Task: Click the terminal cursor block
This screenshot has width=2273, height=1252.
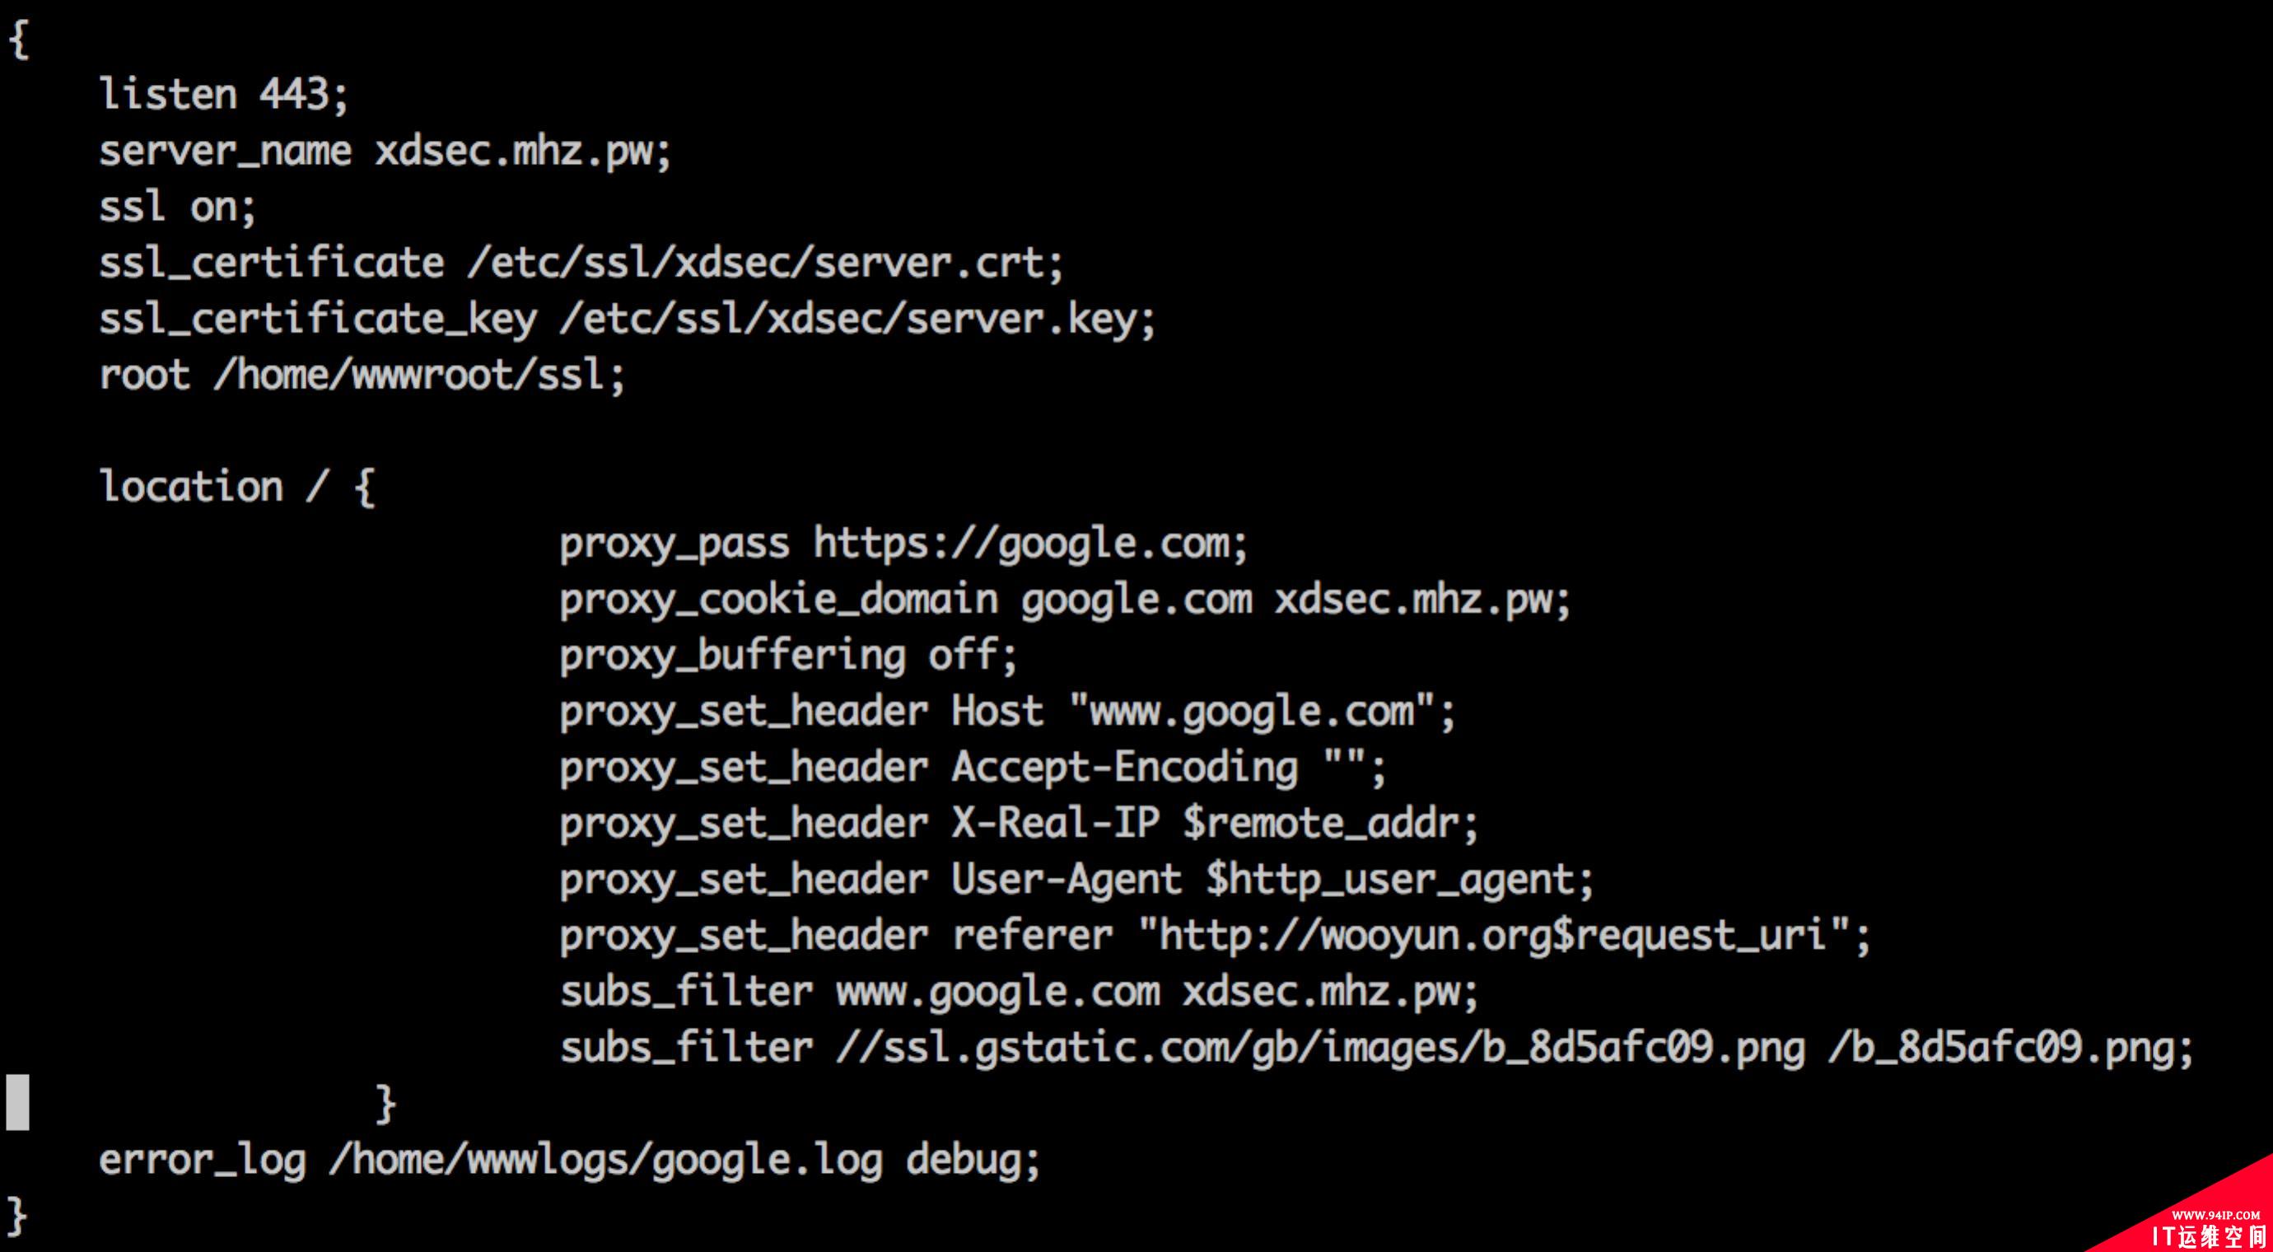Action: [17, 1102]
